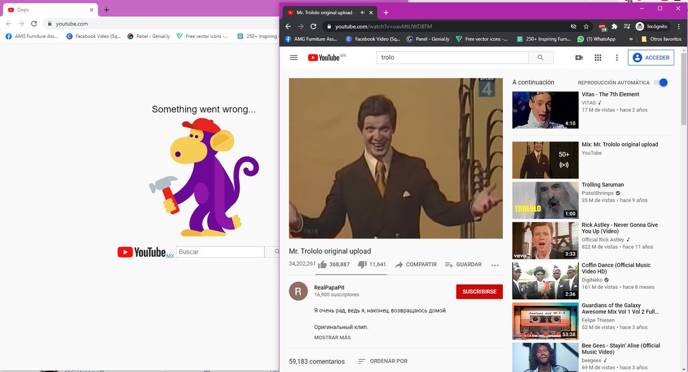The height and width of the screenshot is (372, 688).
Task: Click the Official Rick Astley channel name
Action: pyautogui.click(x=603, y=240)
